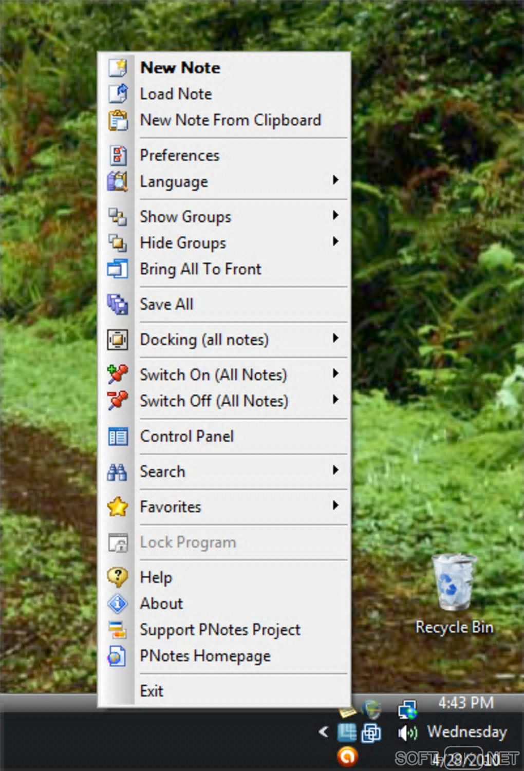Expand the Hide Groups submenu arrow

[335, 241]
